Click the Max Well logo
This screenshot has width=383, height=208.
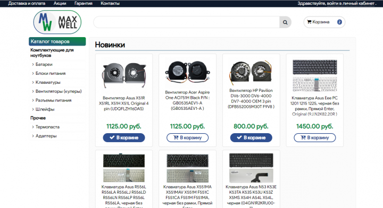coord(57,22)
